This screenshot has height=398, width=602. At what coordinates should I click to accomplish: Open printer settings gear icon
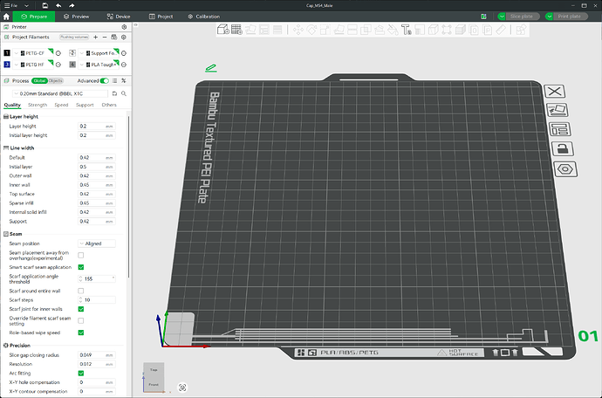124,27
